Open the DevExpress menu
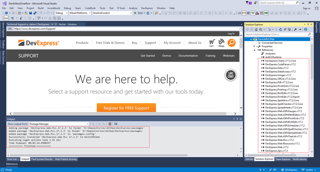Screen dimensions: 320x172 coord(147,8)
